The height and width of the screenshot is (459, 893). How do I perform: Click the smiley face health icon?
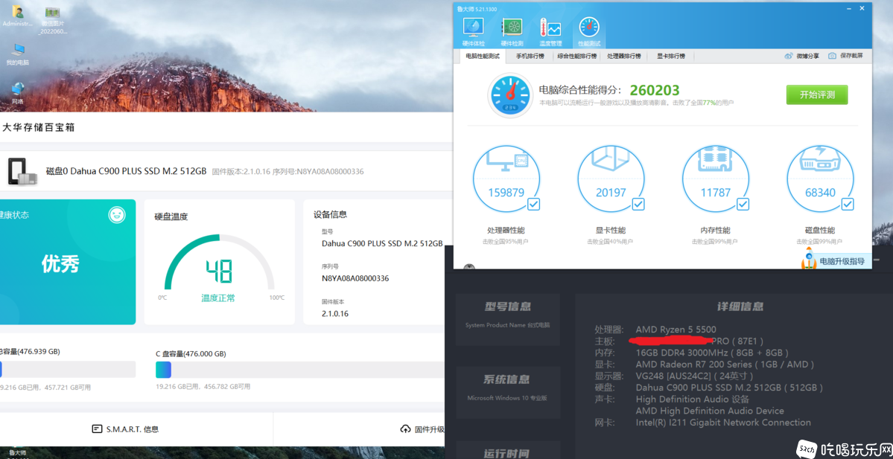click(117, 214)
